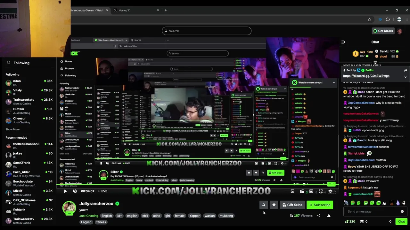410x230 pixels.
Task: Open theRealShooKon3 recommended channel
Action: tap(29, 146)
